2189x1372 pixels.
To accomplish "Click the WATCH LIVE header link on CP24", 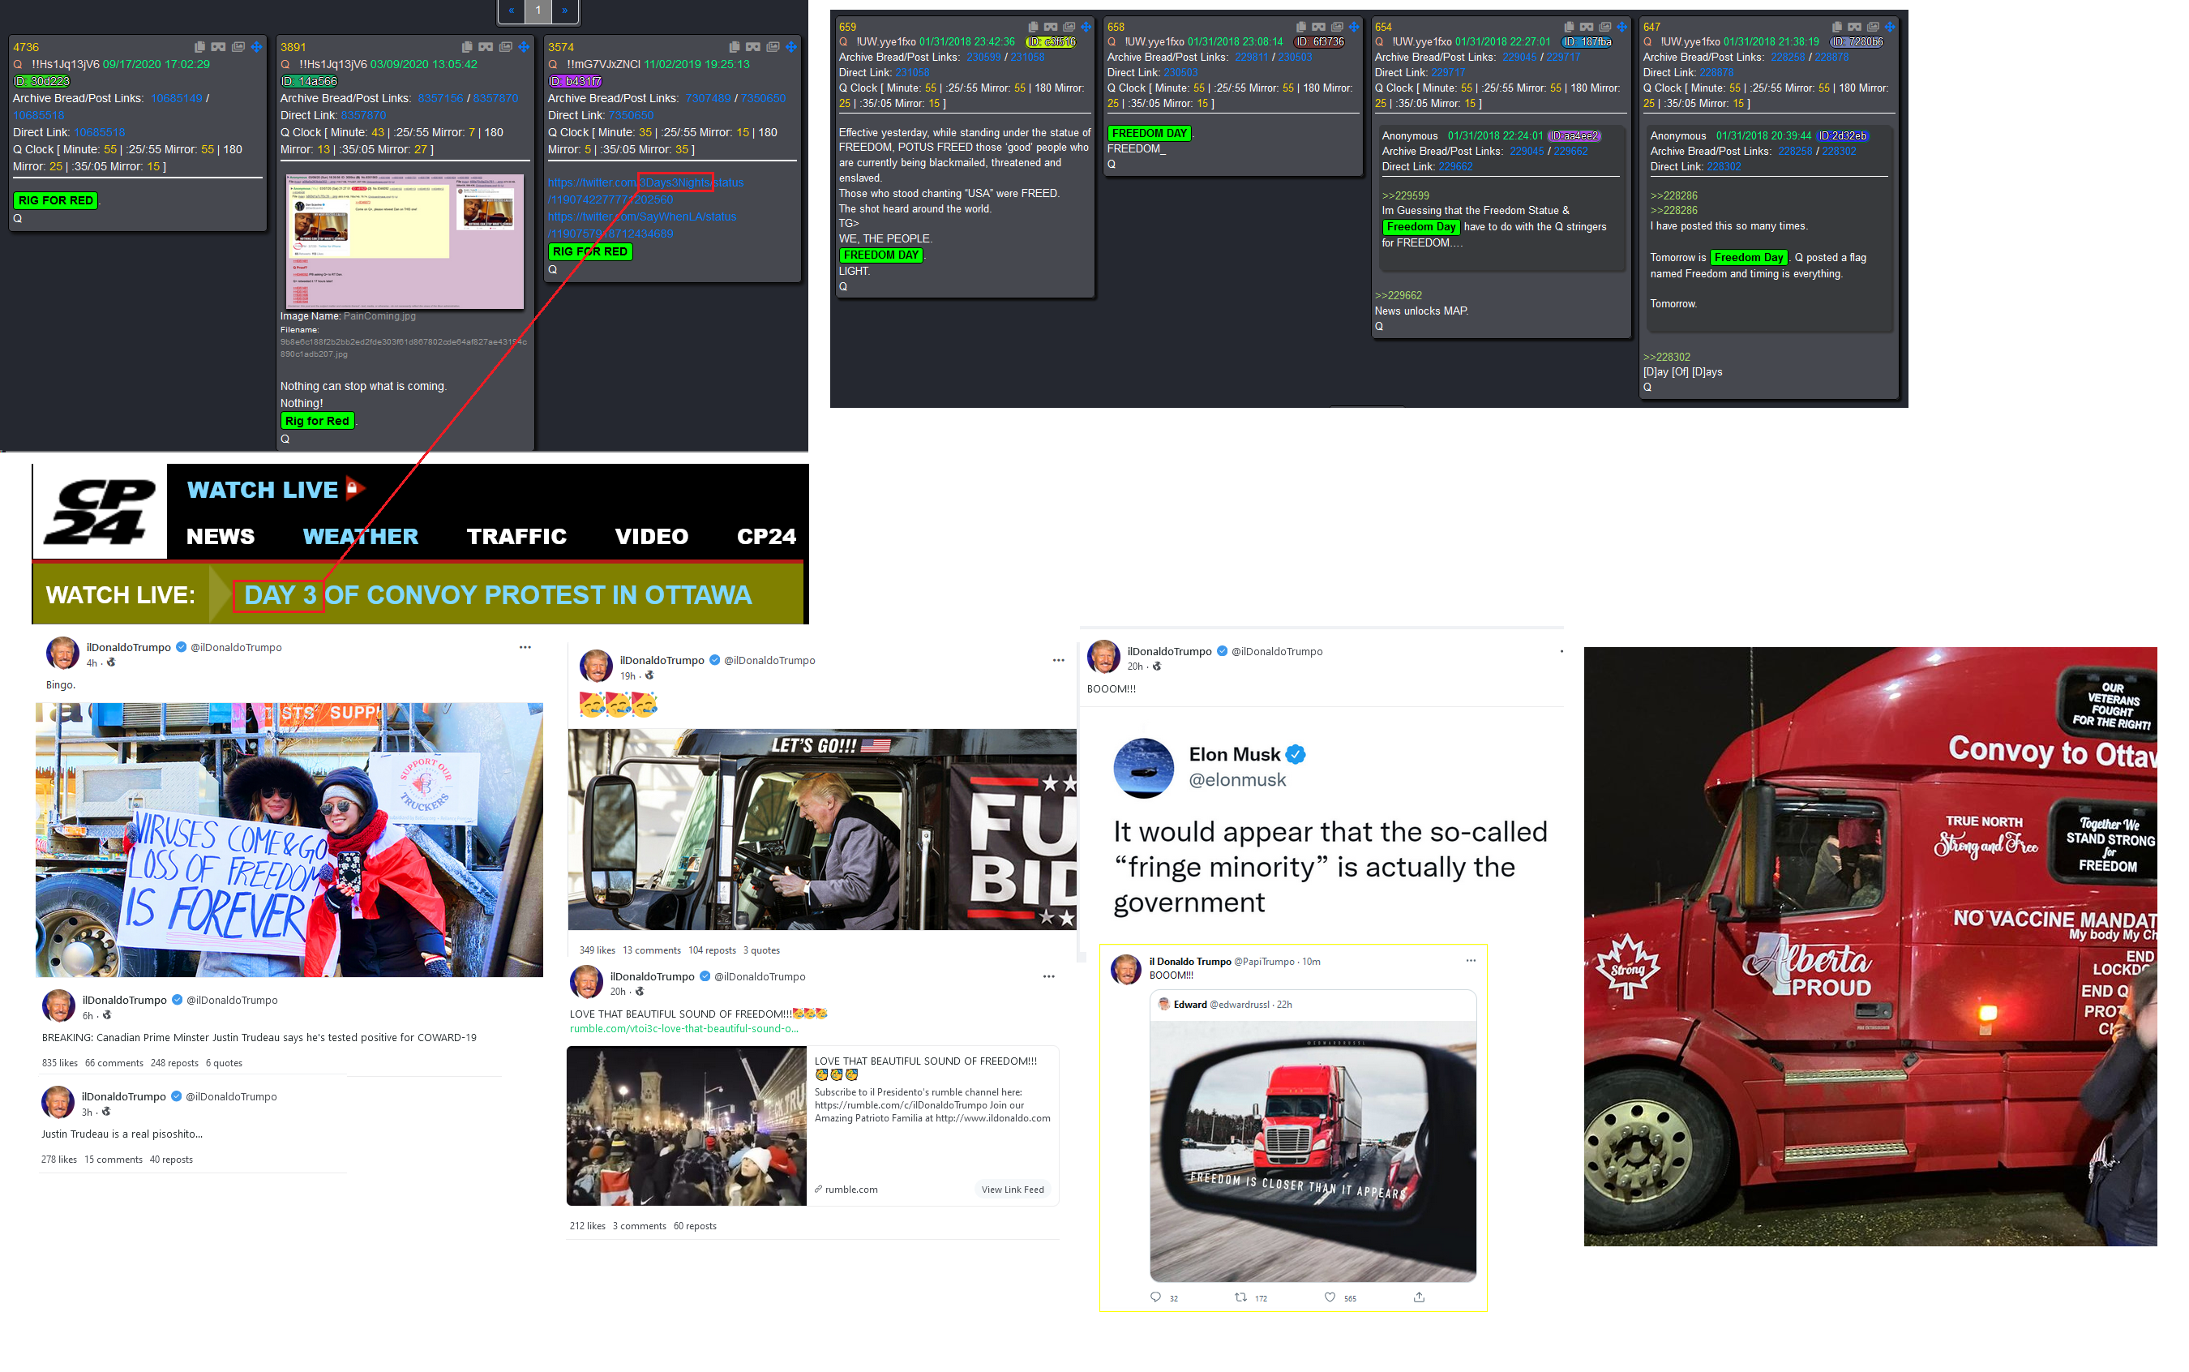I will click(262, 491).
